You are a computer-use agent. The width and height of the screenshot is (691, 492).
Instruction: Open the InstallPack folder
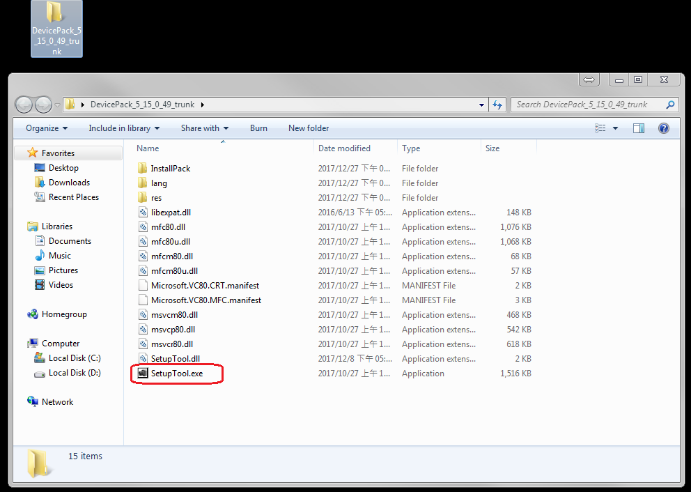[x=170, y=169]
